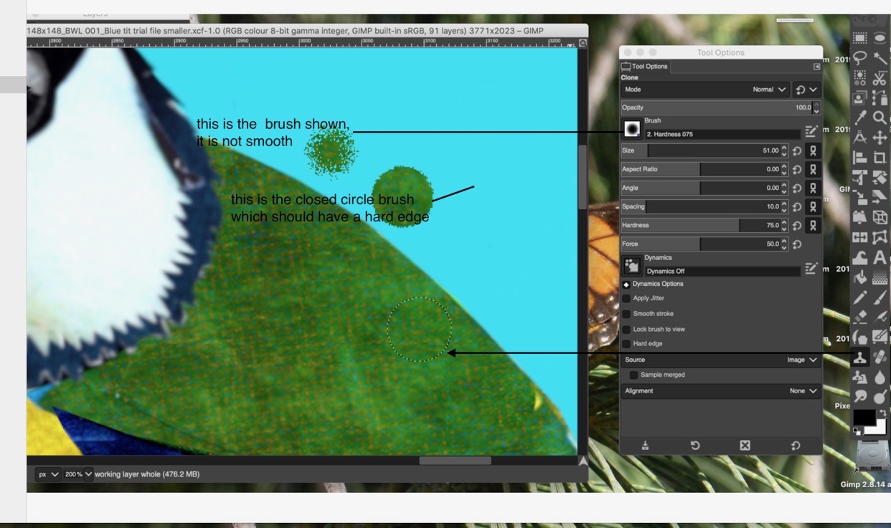Select the Scissors Select tool
Screen dimensions: 891x528
click(x=880, y=78)
